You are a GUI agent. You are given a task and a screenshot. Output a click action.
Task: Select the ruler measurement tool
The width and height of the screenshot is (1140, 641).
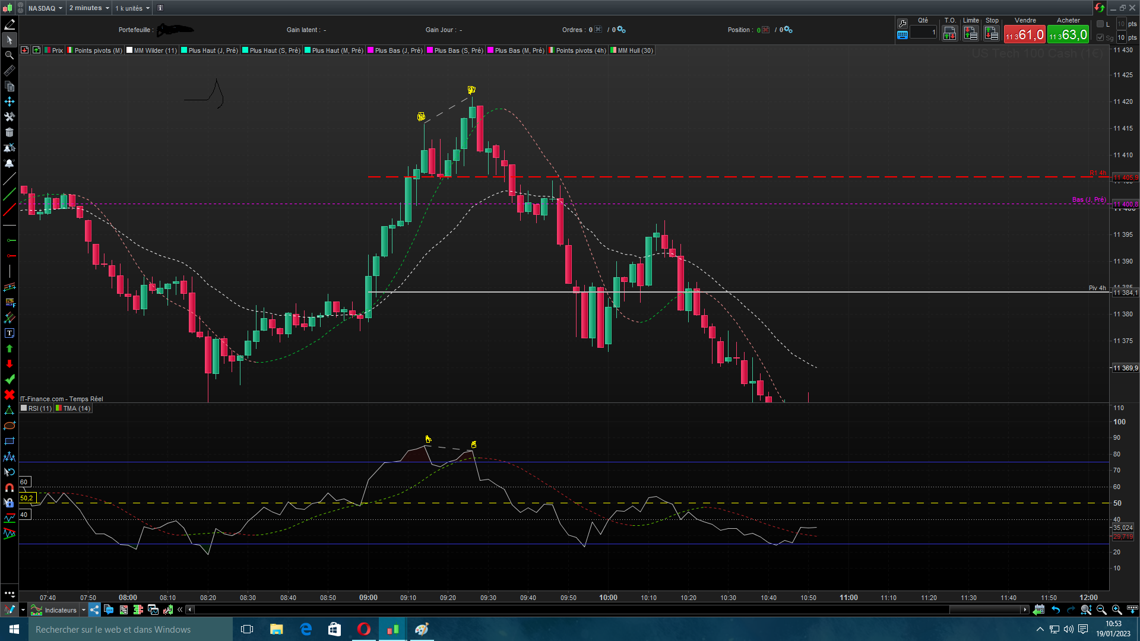pyautogui.click(x=9, y=71)
